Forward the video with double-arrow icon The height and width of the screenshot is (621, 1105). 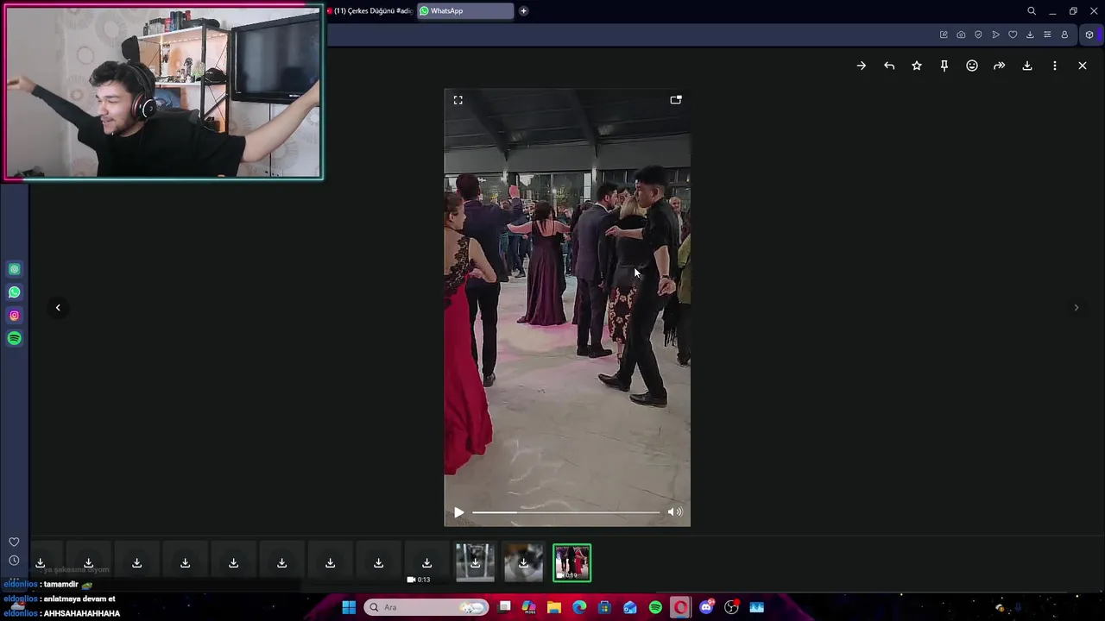click(1000, 66)
